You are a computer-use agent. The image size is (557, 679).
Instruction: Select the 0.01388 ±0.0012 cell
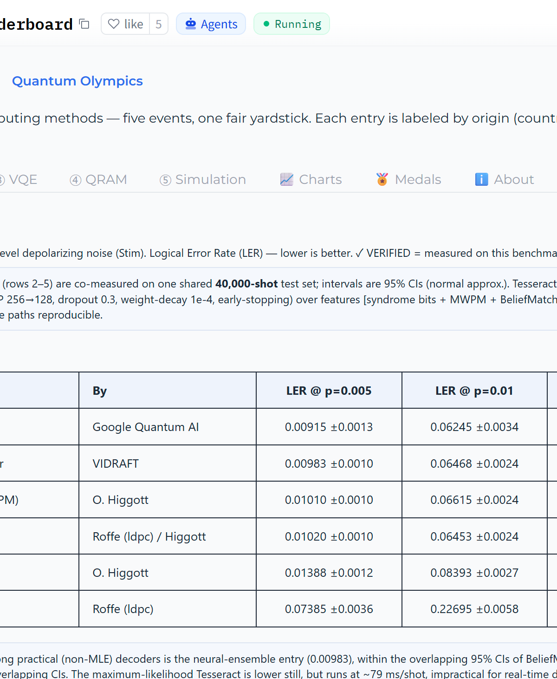[329, 573]
